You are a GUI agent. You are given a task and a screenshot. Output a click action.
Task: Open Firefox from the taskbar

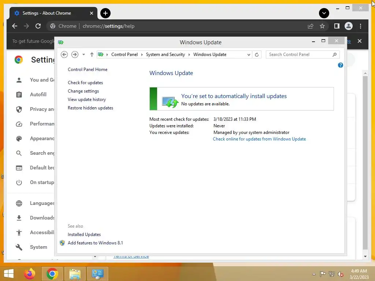[30, 274]
